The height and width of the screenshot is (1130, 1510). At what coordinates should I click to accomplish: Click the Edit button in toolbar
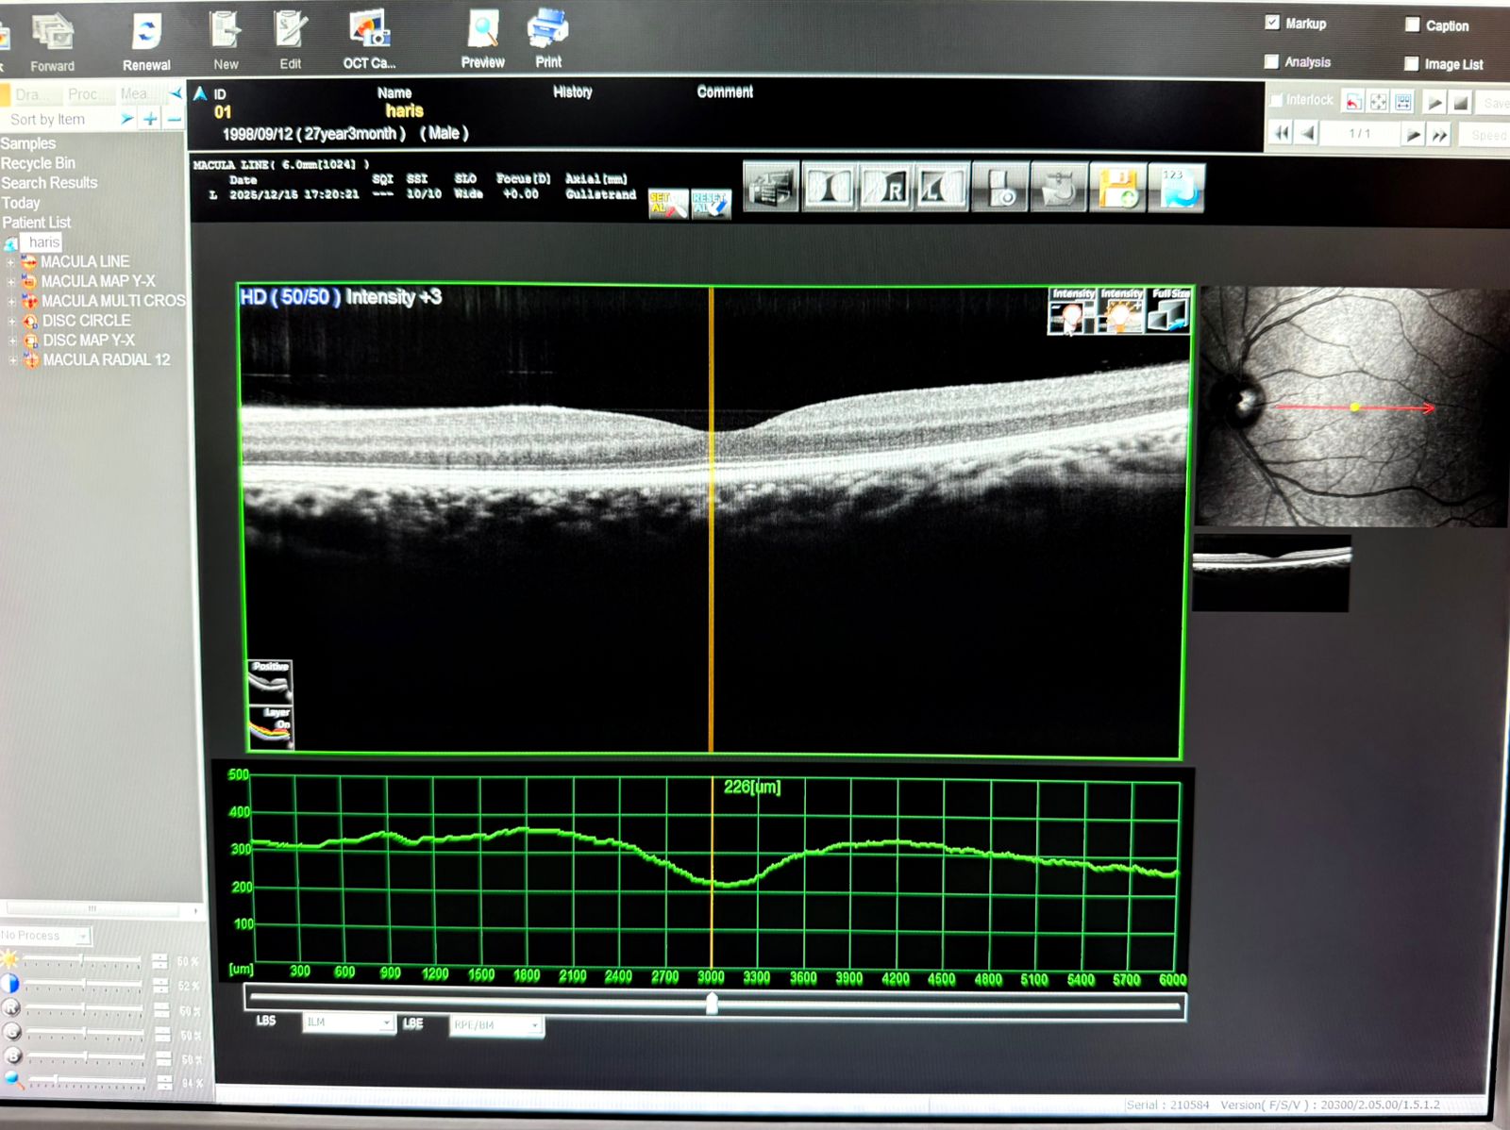[290, 32]
